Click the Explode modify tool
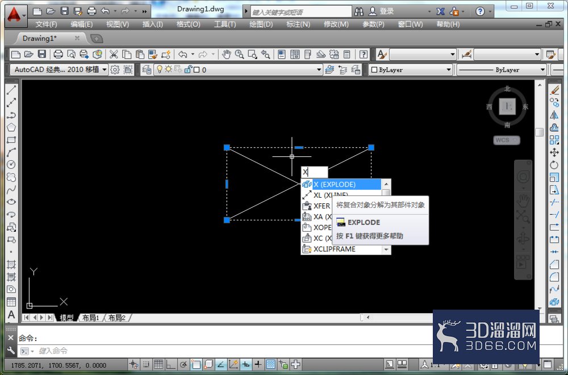This screenshot has width=568, height=375. (x=554, y=302)
